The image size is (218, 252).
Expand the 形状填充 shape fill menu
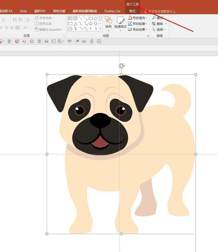(x=138, y=18)
